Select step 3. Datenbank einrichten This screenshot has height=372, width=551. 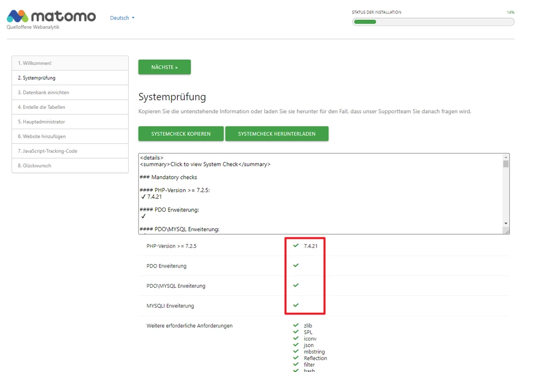pyautogui.click(x=70, y=92)
